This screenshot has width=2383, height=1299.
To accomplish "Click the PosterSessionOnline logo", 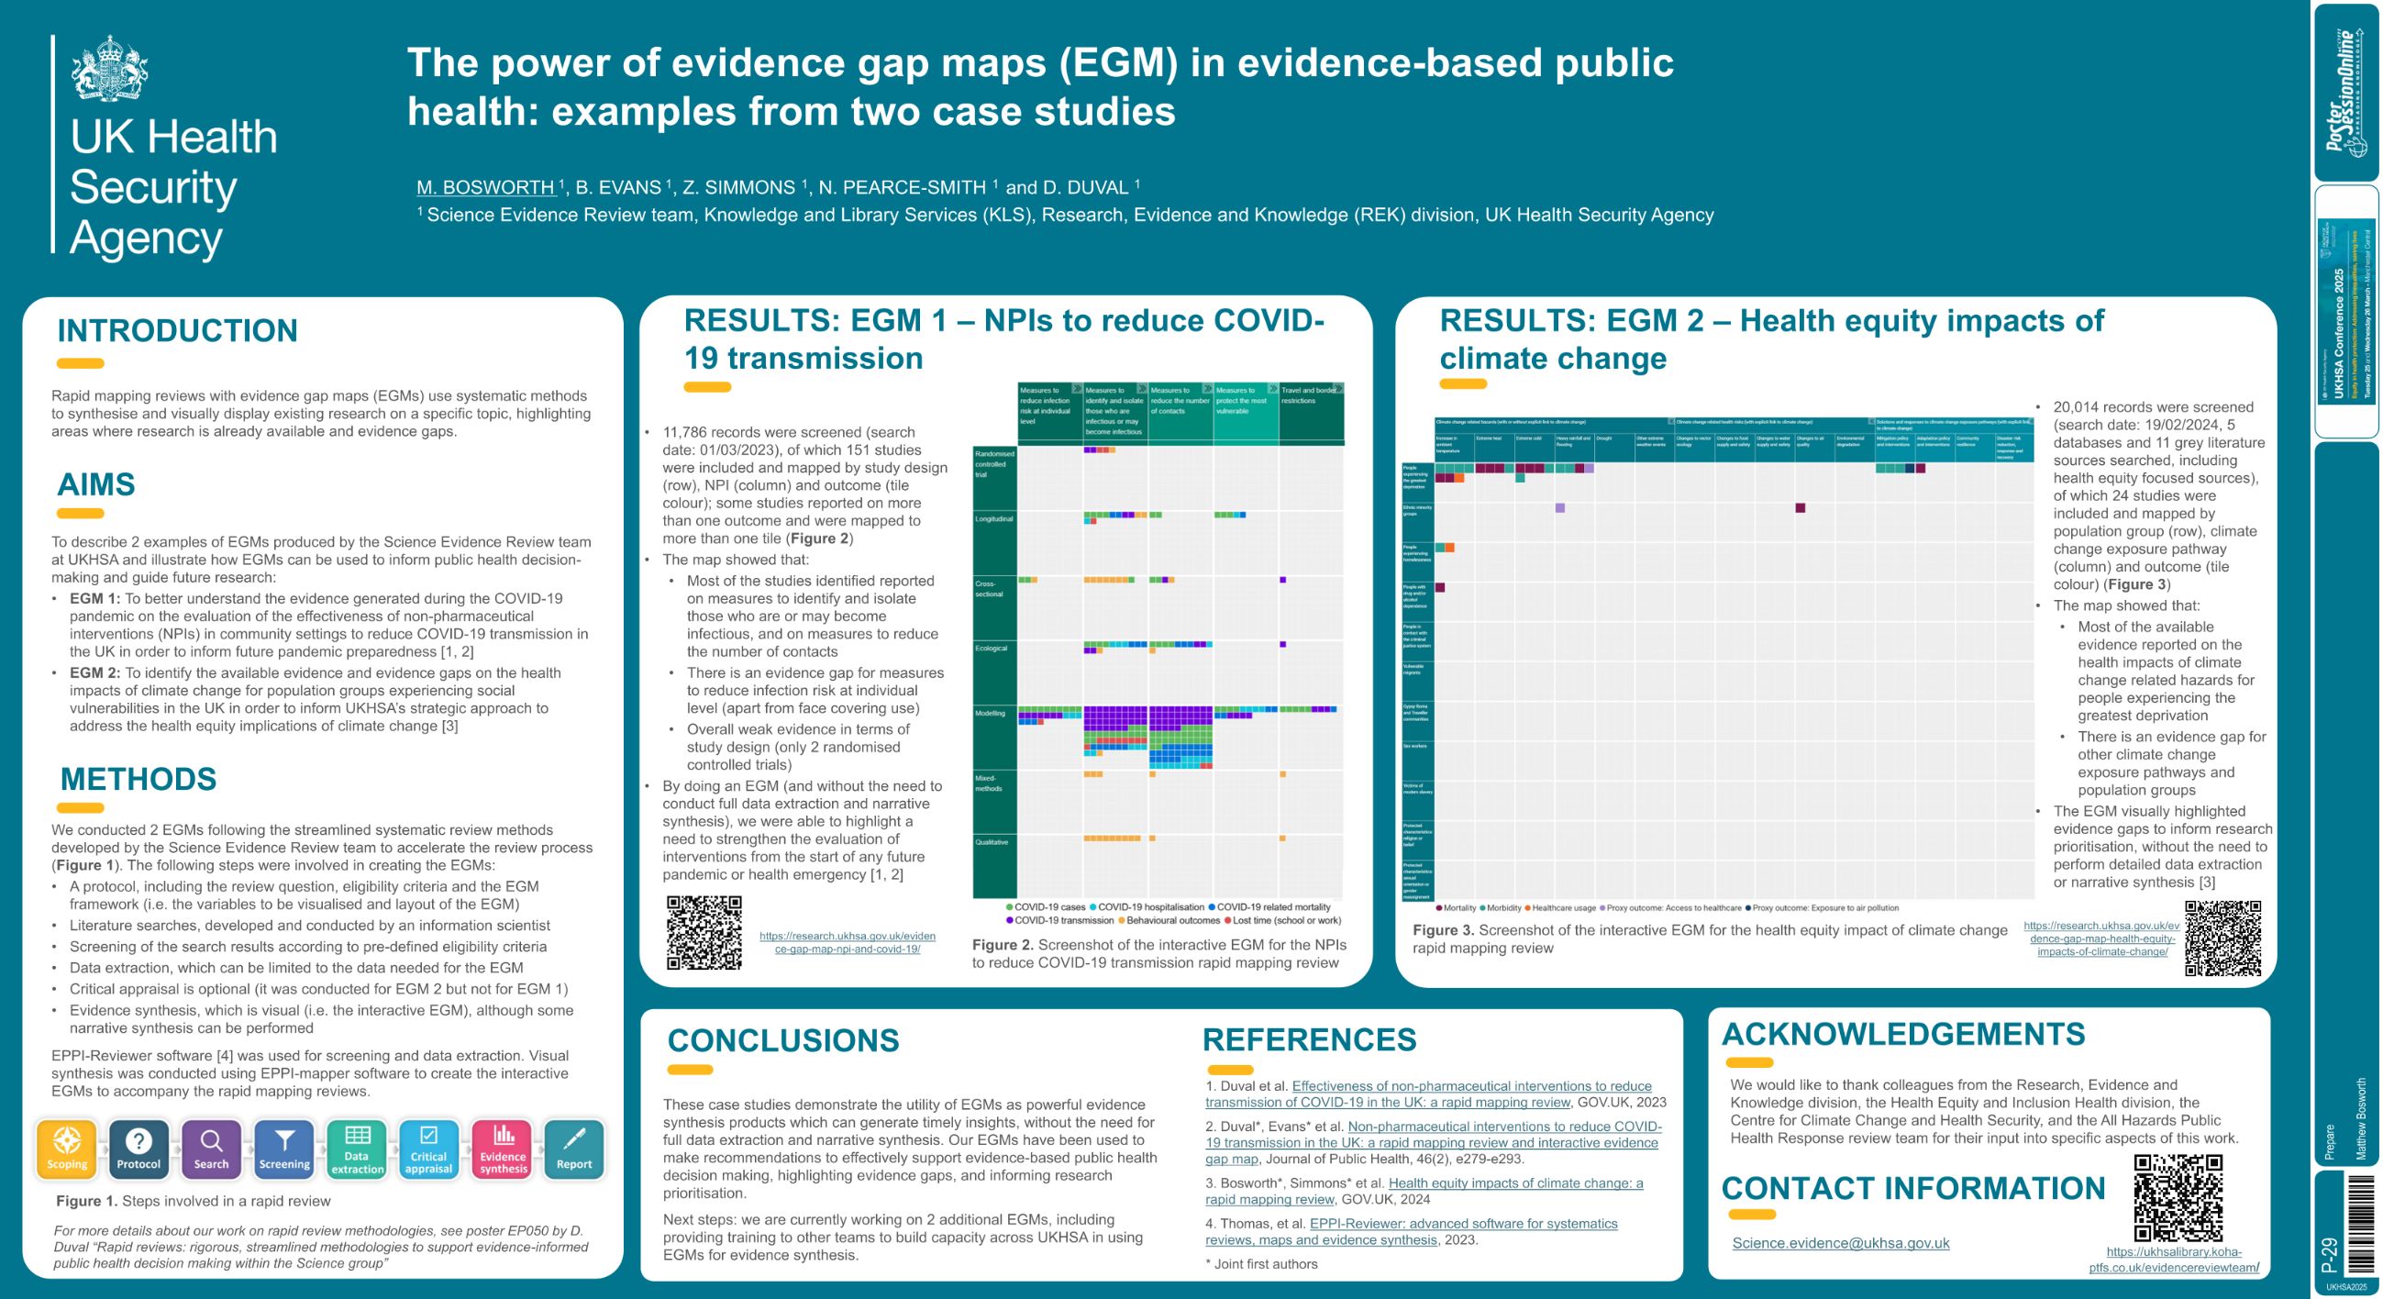I will [2346, 91].
